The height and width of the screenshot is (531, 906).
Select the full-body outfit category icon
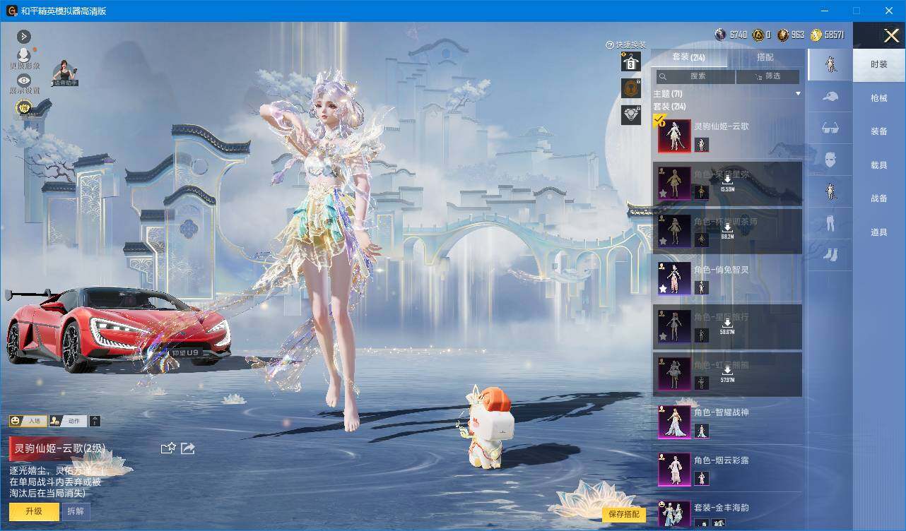(830, 64)
